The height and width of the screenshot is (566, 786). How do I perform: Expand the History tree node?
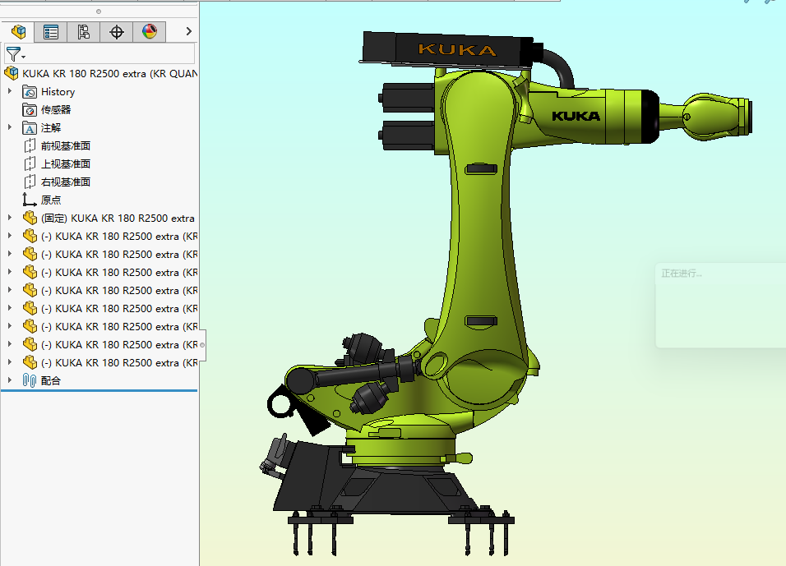tap(8, 91)
